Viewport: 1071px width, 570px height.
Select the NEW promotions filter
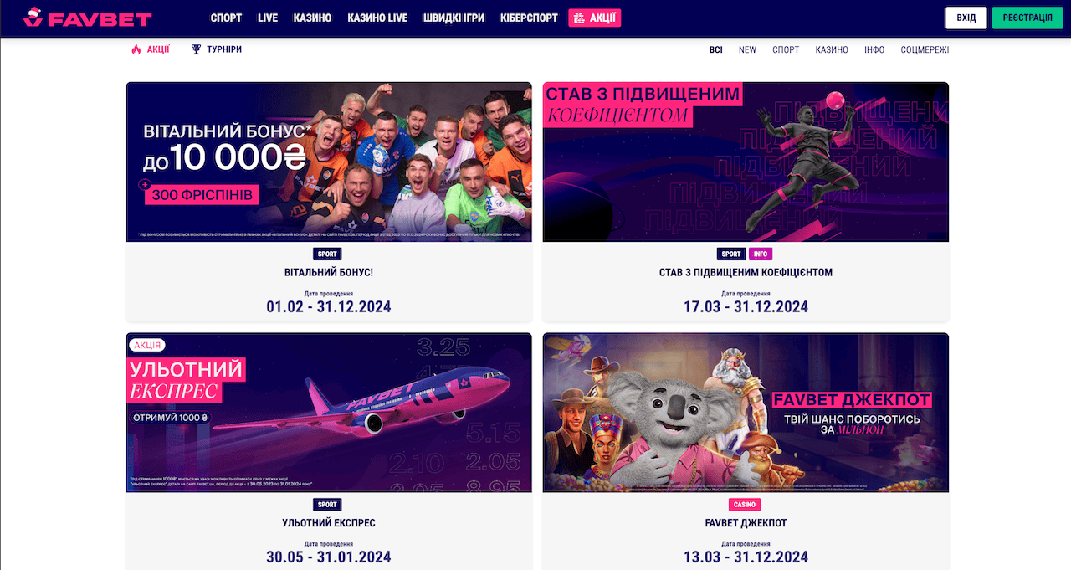pos(747,49)
